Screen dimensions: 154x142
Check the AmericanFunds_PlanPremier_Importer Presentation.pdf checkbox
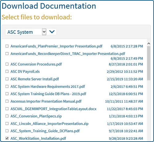7,46
